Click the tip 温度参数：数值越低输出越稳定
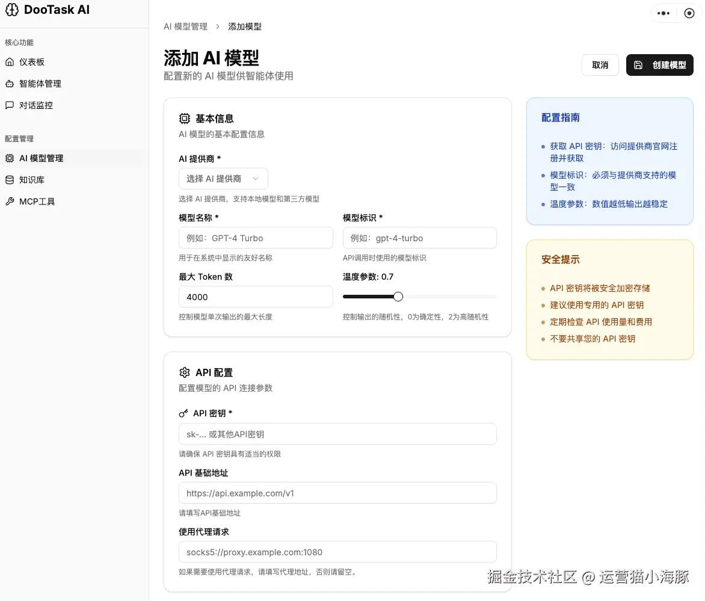 [609, 204]
